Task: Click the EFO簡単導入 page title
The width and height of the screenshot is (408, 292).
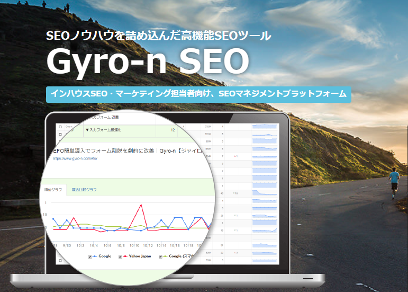Action: point(128,151)
